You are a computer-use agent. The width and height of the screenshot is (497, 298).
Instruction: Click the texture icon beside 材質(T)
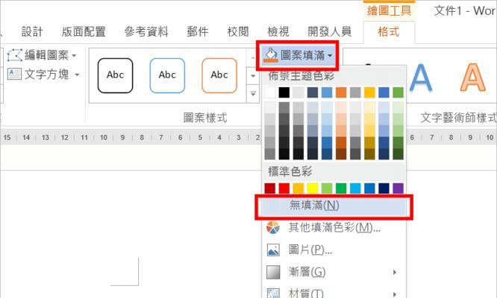273,293
